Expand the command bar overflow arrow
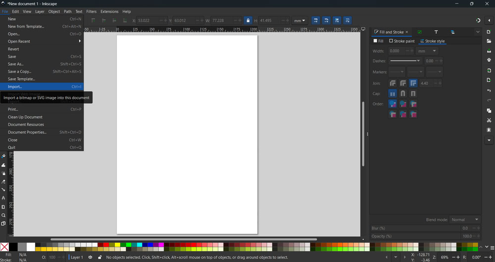495x262 pixels. [x=489, y=140]
